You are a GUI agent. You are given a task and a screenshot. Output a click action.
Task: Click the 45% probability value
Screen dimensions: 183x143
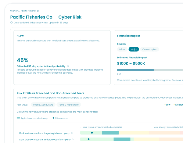(x=23, y=60)
